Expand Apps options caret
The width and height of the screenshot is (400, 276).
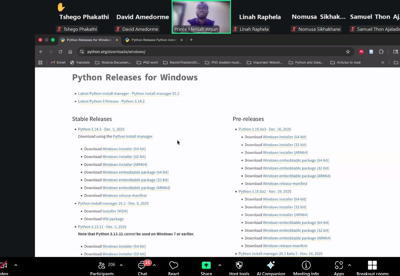point(349,265)
